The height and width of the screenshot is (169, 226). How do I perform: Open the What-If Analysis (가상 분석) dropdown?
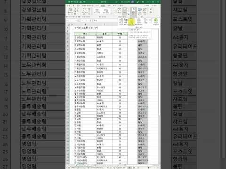140,11
